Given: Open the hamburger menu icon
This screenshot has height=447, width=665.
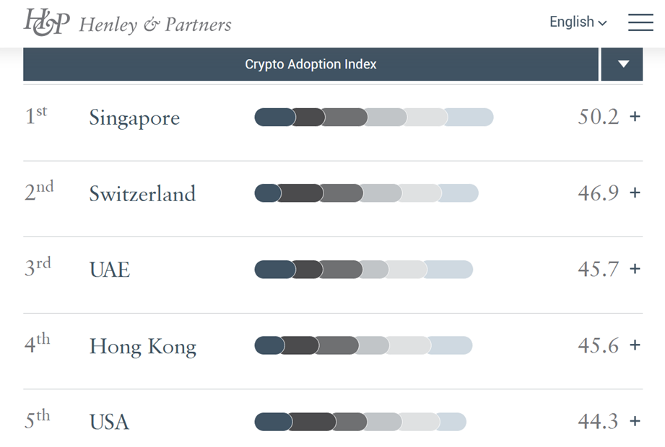Looking at the screenshot, I should pyautogui.click(x=640, y=22).
